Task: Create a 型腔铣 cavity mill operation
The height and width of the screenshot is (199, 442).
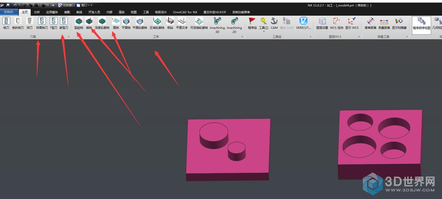Action: pyautogui.click(x=79, y=23)
